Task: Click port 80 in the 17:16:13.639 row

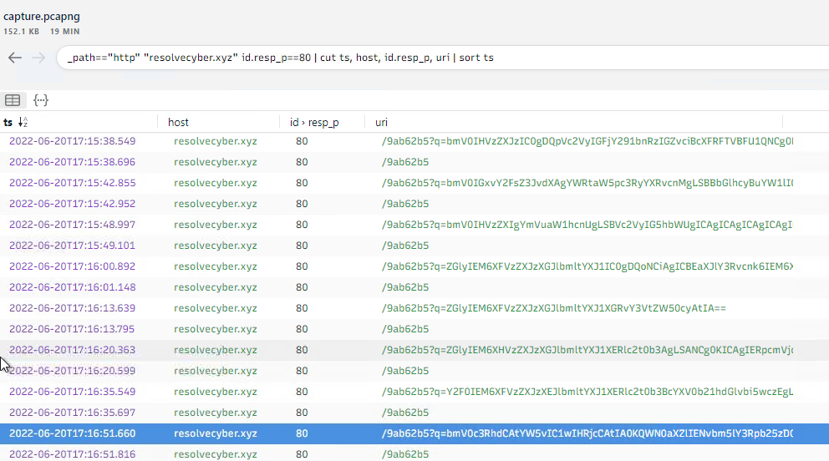Action: click(302, 308)
